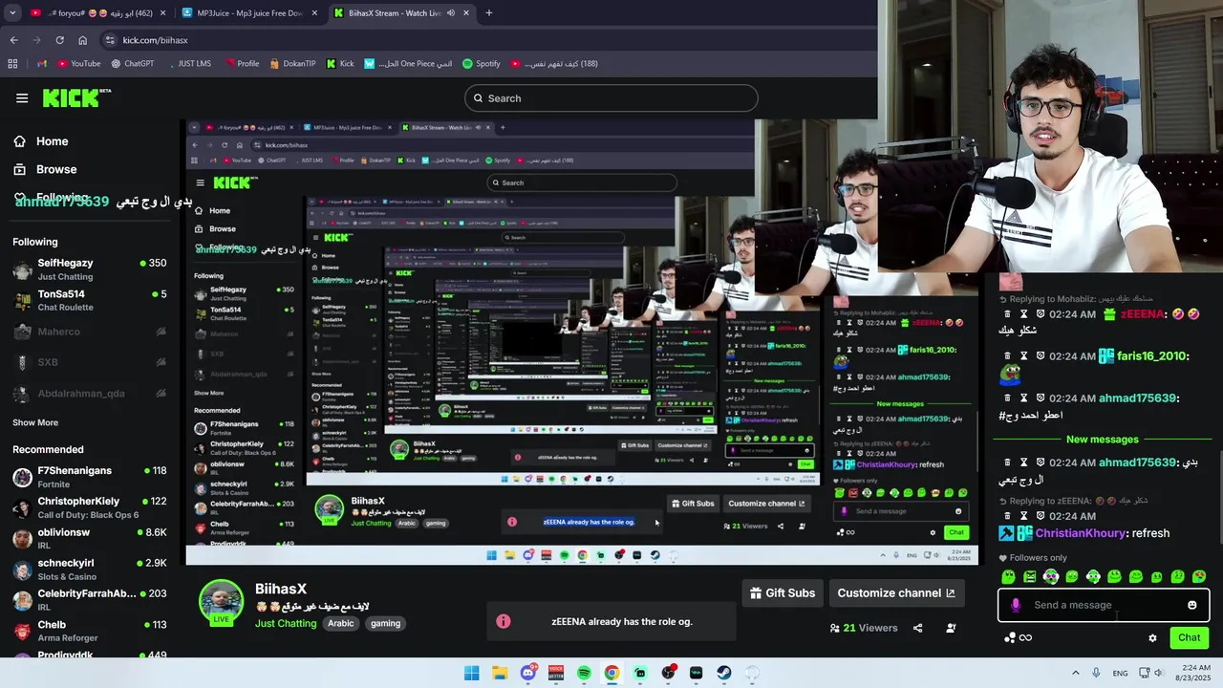Open CelebrityFarrahAb channel
Image resolution: width=1223 pixels, height=688 pixels.
pyautogui.click(x=89, y=600)
